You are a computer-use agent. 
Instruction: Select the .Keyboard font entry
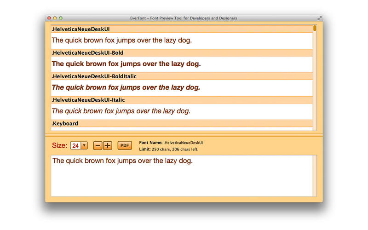pos(182,123)
